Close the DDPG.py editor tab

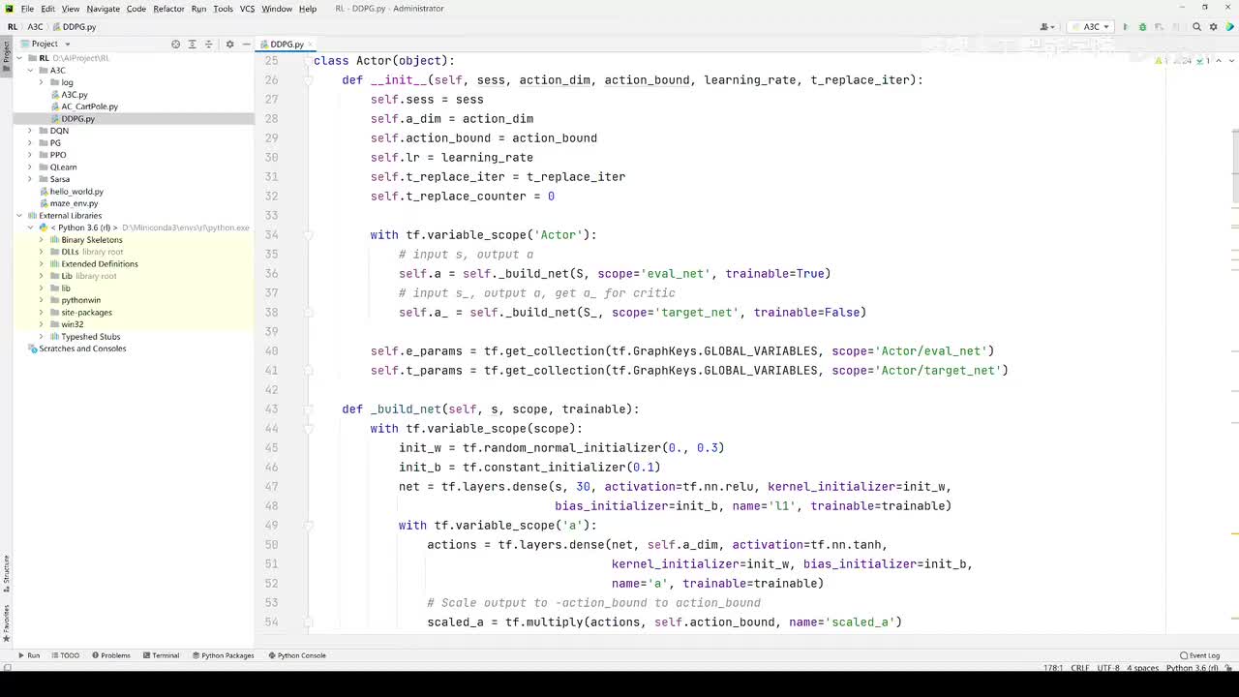[x=311, y=45]
